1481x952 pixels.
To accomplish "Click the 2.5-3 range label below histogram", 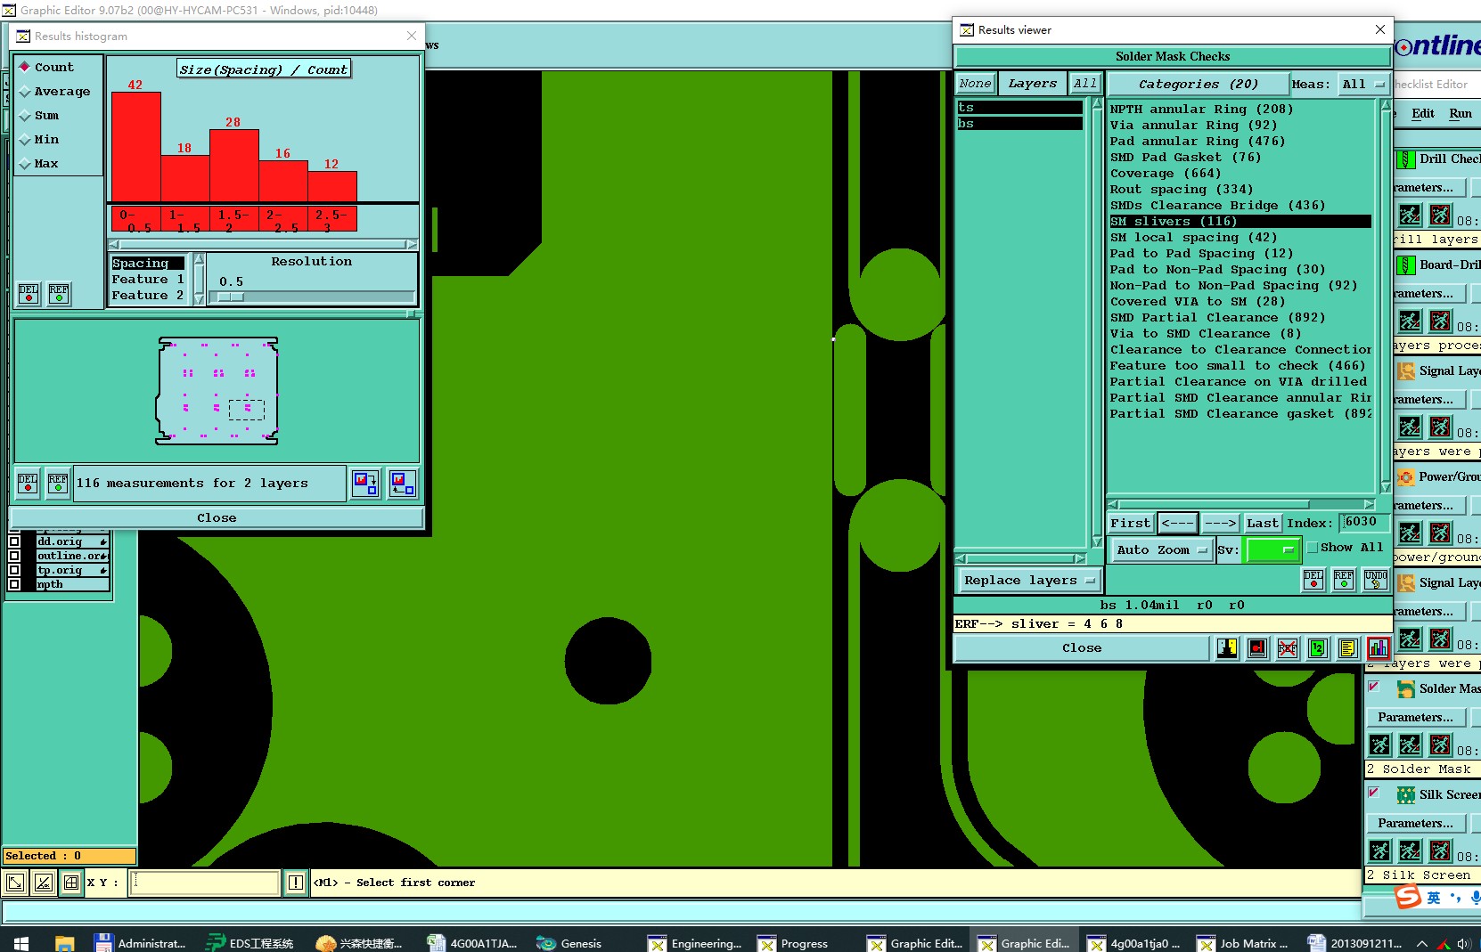I will [332, 219].
